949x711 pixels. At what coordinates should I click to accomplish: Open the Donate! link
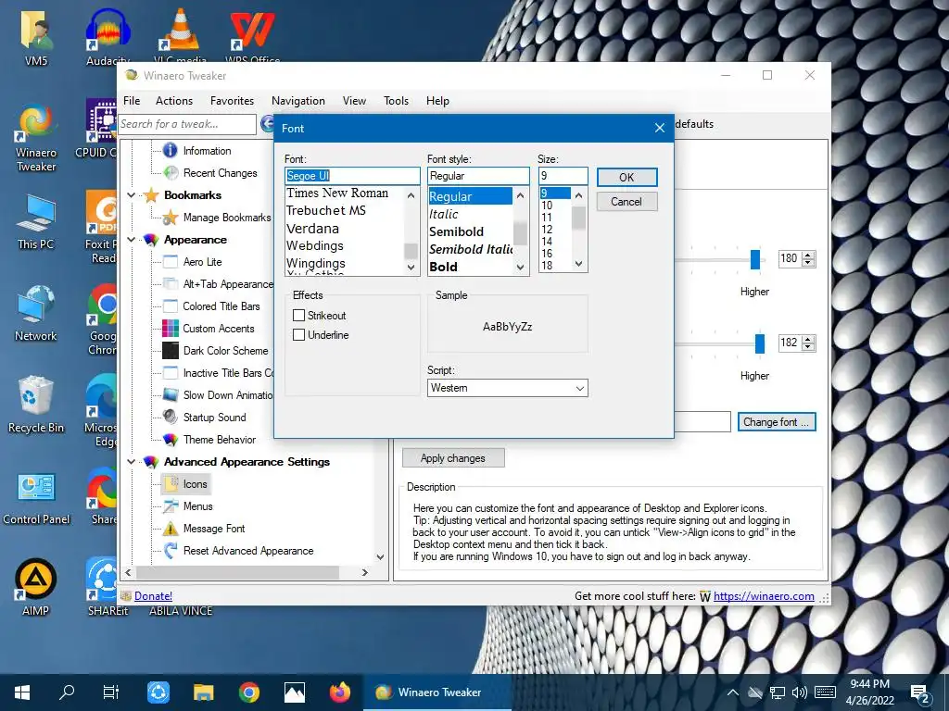[x=153, y=596]
